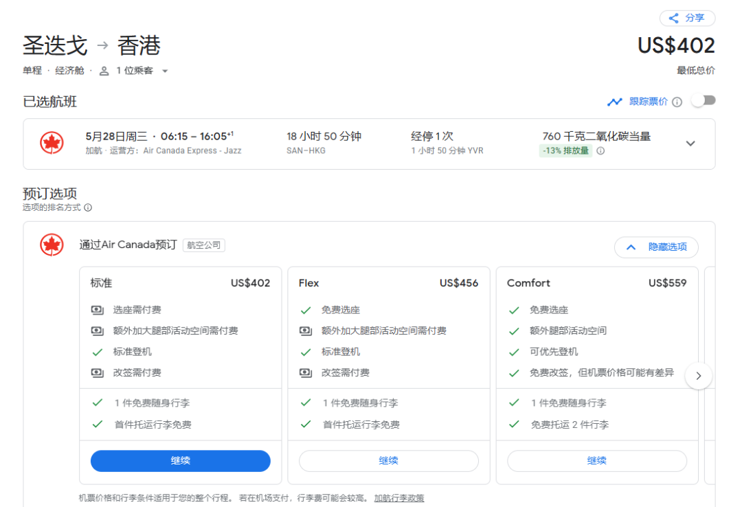Click paid icon for Flex extra legroom
Viewport: 742px width, 507px height.
coord(306,331)
